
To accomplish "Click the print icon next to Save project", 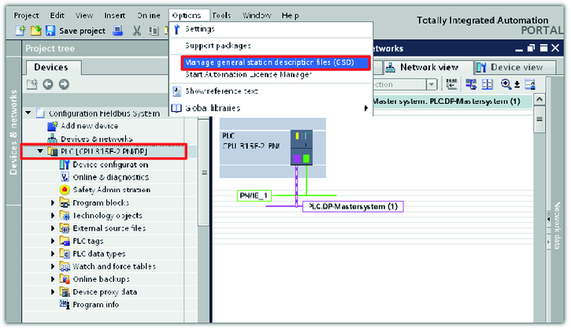I will 117,31.
